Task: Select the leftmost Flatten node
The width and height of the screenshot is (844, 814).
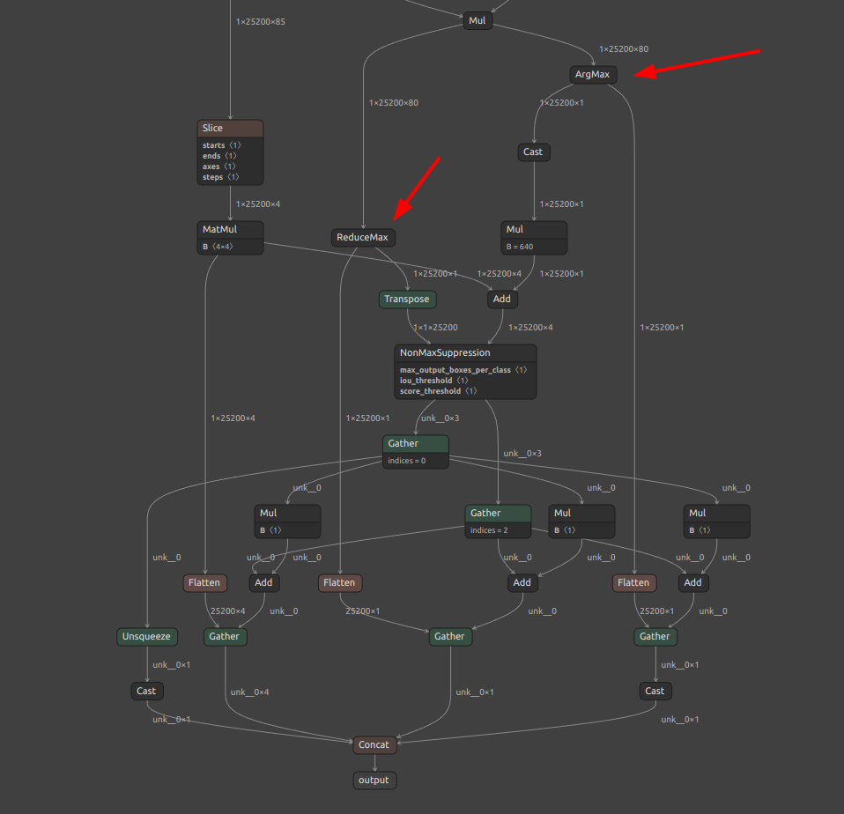Action: (x=204, y=582)
